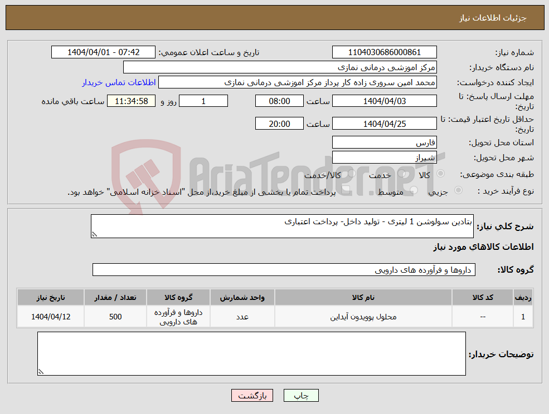Open the اطلاعات تماس خریدار link
The width and height of the screenshot is (549, 414).
tap(119, 82)
